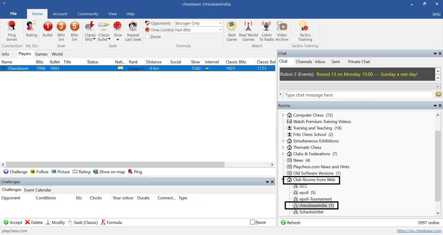Screen dimensions: 443x235
Task: Click Repeat Last Seek icon
Action: [x=133, y=27]
